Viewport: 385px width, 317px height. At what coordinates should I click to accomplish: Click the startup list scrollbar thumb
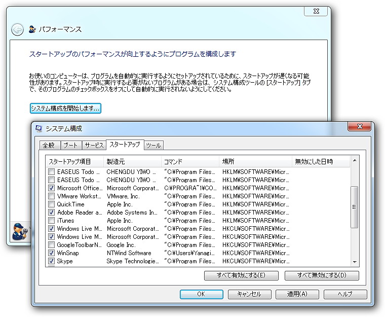coord(354,207)
